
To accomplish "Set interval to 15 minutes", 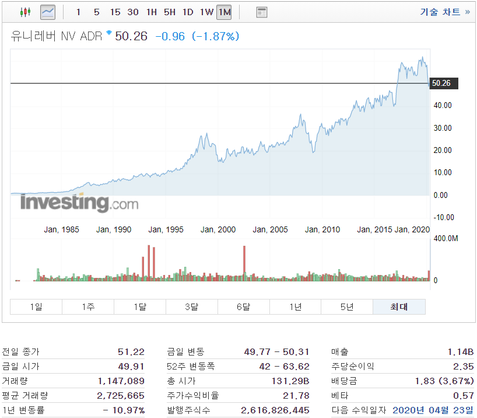I will tap(115, 12).
